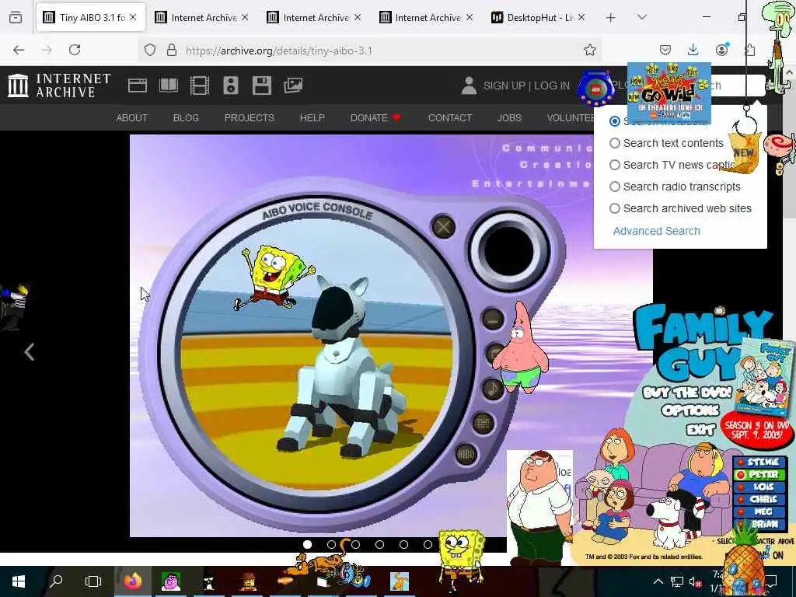Image resolution: width=796 pixels, height=597 pixels.
Task: Select Search archived web sites option
Action: coord(615,208)
